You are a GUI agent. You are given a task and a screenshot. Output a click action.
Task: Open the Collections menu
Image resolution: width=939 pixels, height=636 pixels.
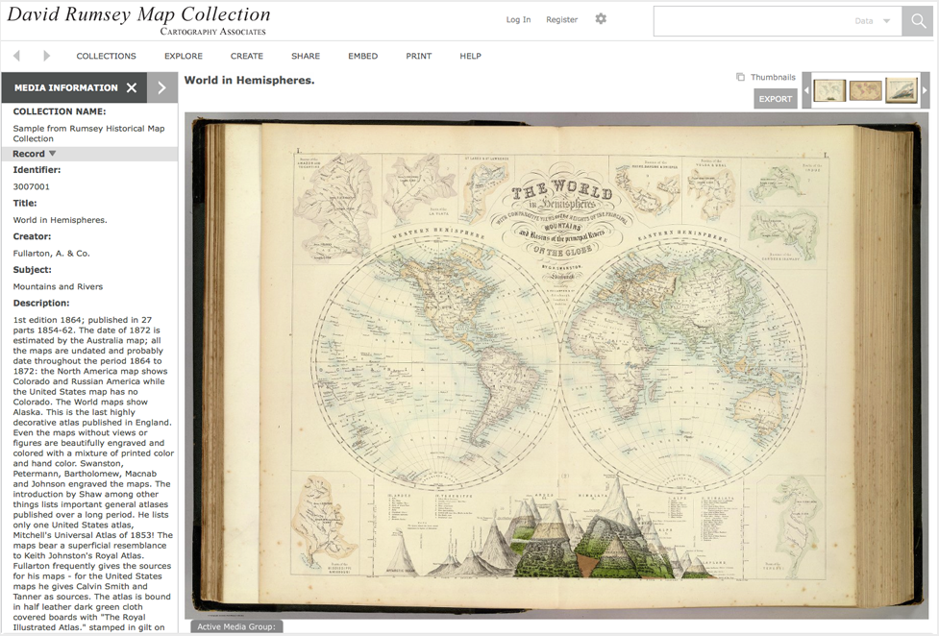click(106, 56)
